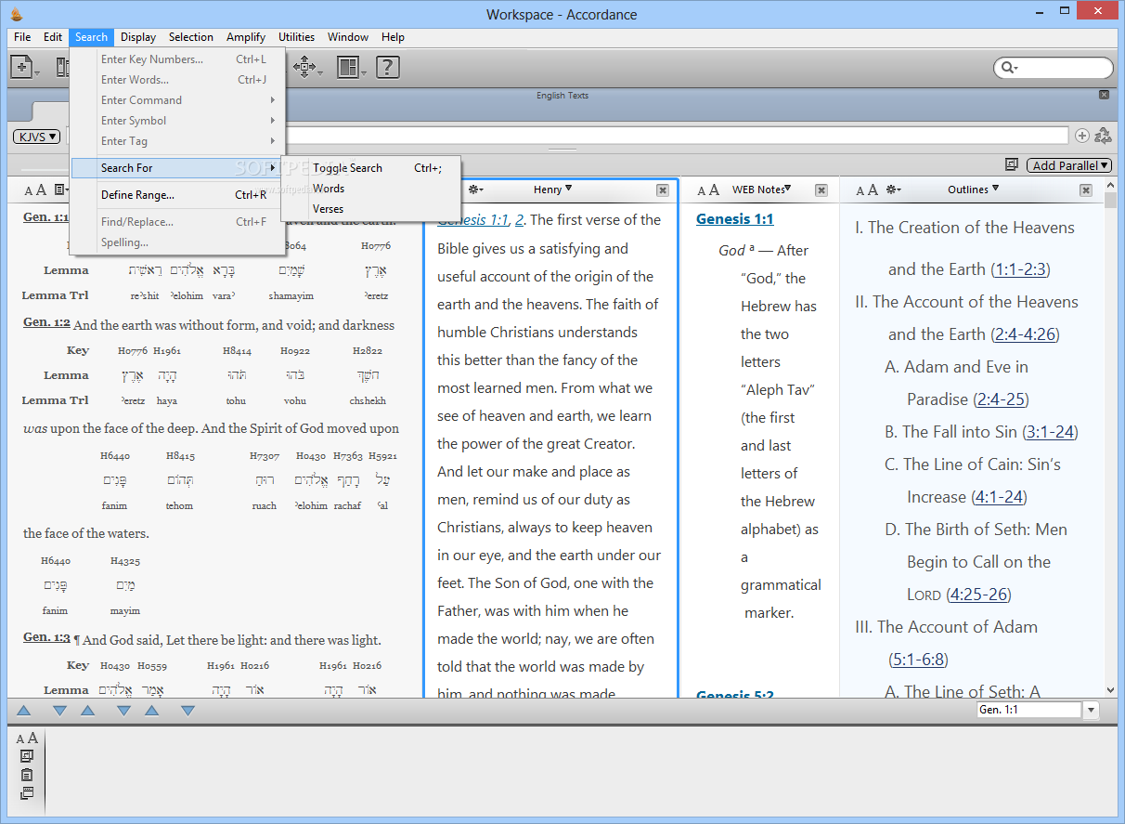
Task: Click the larger A in the bottom Instant Details pane
Action: (x=32, y=738)
